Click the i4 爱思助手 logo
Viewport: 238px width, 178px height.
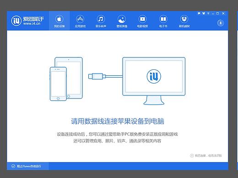[x=27, y=21]
